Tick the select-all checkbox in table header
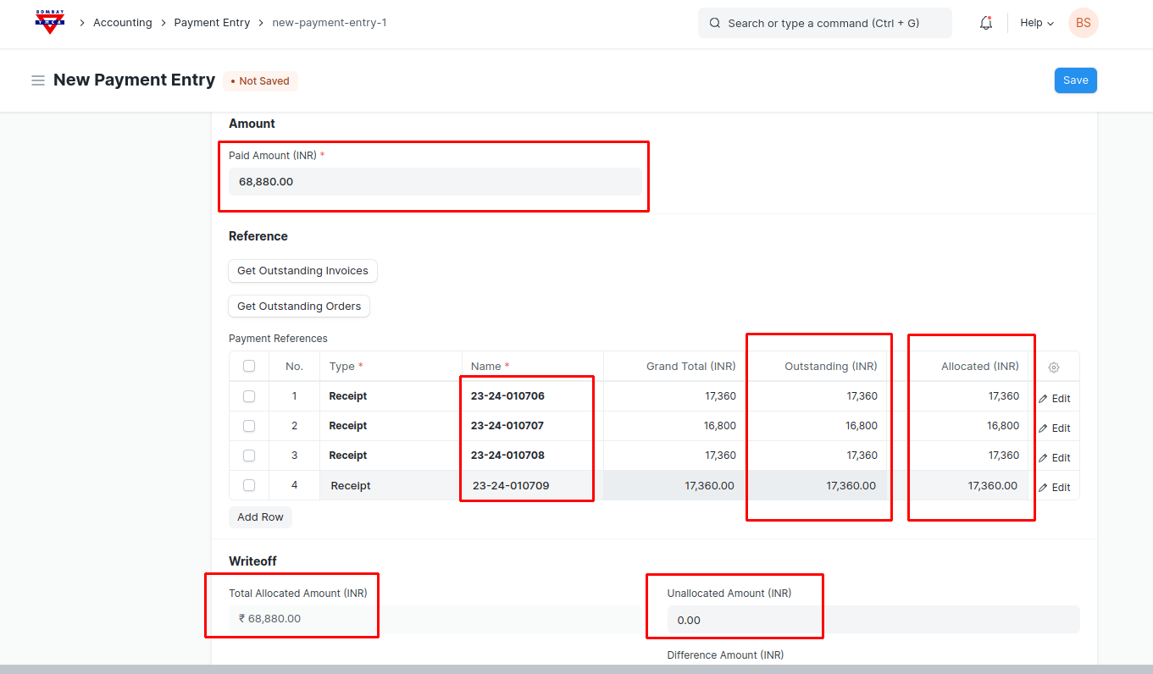 249,367
